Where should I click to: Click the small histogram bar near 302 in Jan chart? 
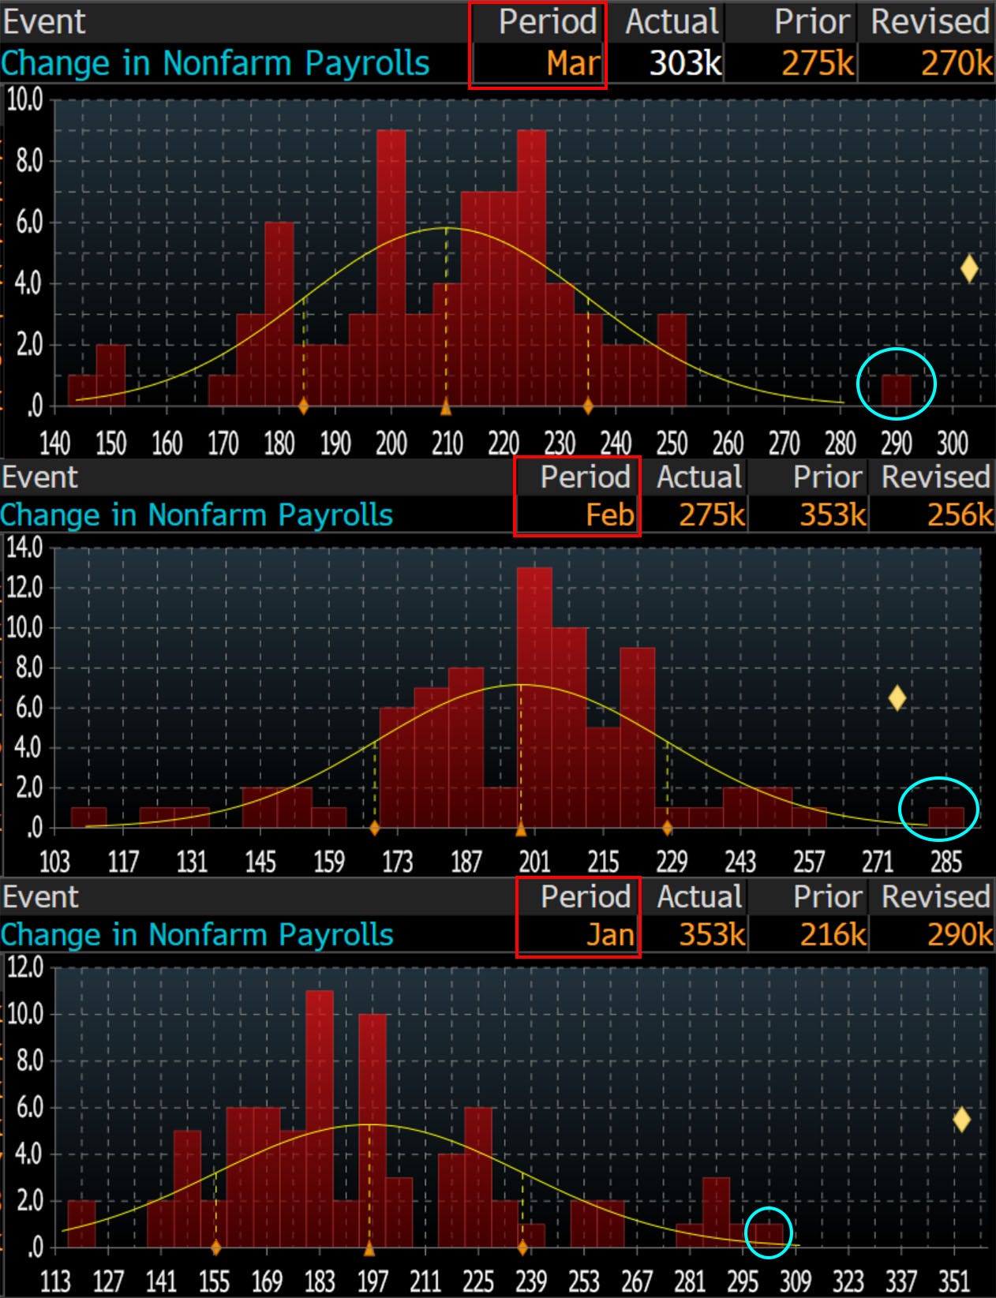[x=769, y=1236]
